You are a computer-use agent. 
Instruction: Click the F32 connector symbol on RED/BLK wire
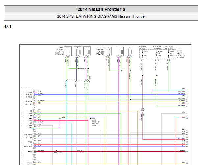(58, 152)
